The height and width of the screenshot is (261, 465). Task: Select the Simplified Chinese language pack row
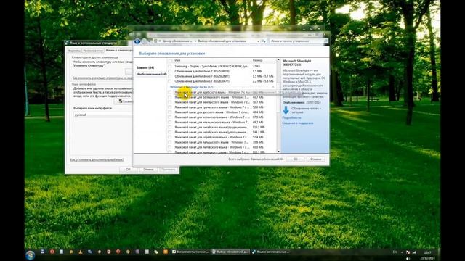pos(222,132)
